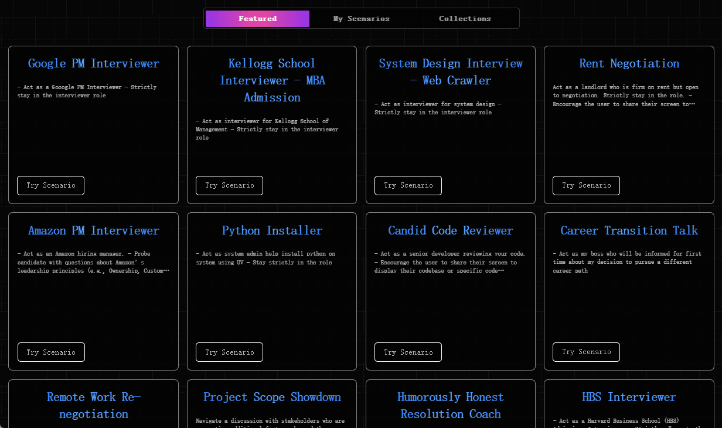Try Scenario for Career Transition Talk
The image size is (722, 428).
tap(586, 352)
